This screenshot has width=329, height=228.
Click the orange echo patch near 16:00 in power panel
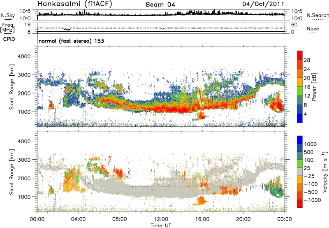[202, 116]
